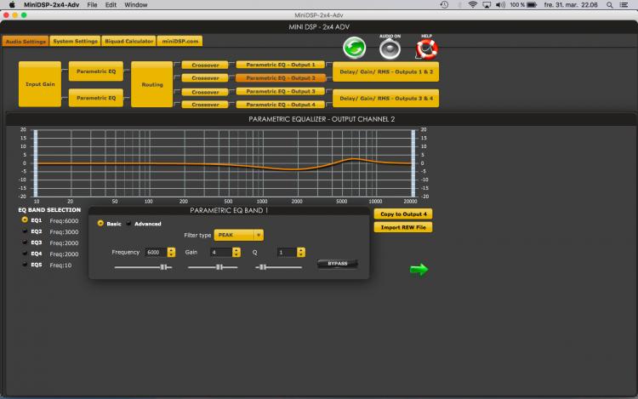
Task: Open the miniDSP.com tab
Action: point(179,41)
